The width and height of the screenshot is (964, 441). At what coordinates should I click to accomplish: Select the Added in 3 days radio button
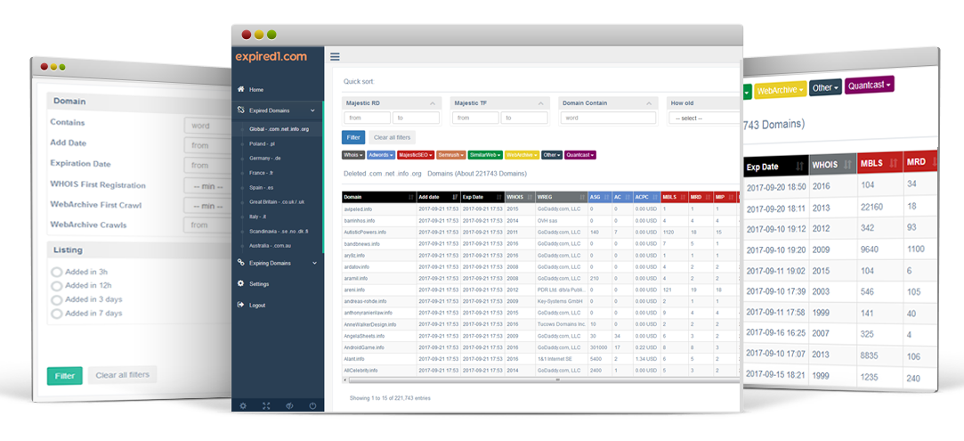click(x=57, y=299)
